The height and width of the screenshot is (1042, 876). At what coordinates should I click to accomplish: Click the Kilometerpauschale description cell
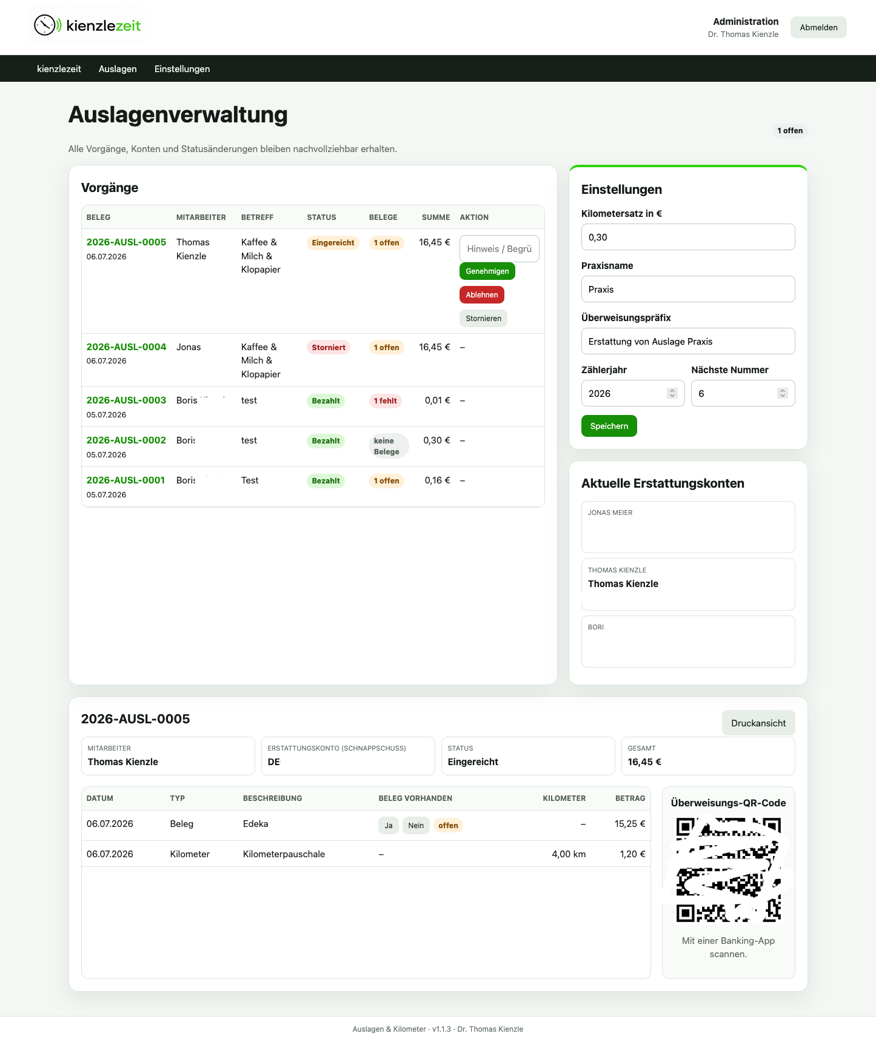coord(284,854)
